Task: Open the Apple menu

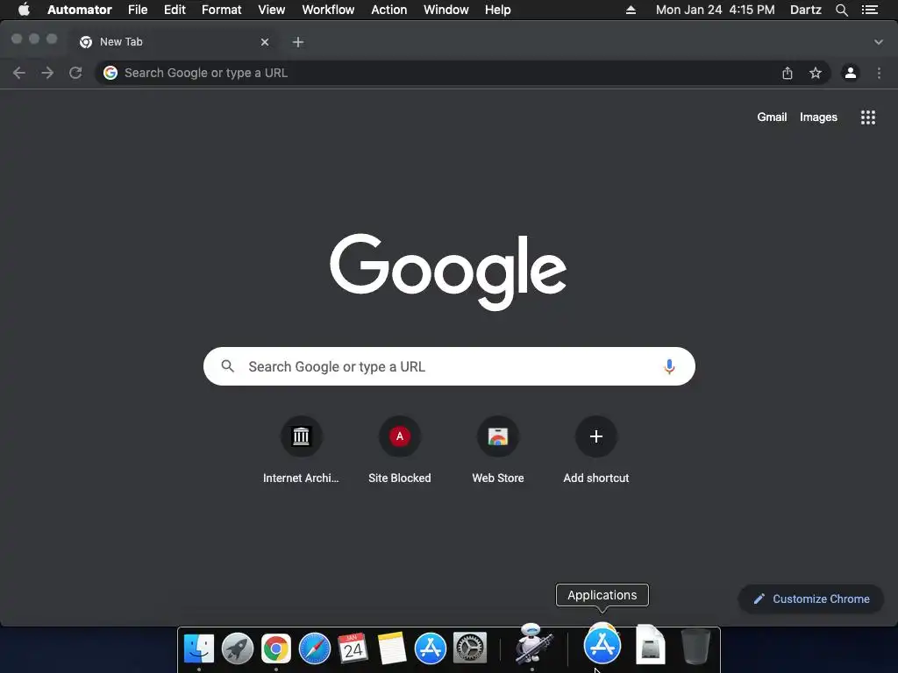Action: point(24,10)
